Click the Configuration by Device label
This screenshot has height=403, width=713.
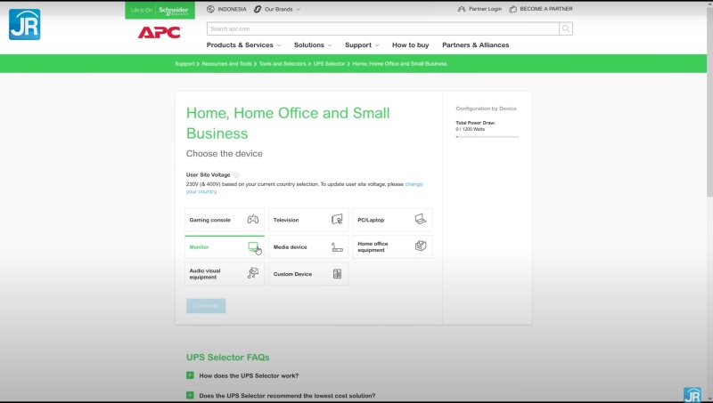[x=486, y=109]
